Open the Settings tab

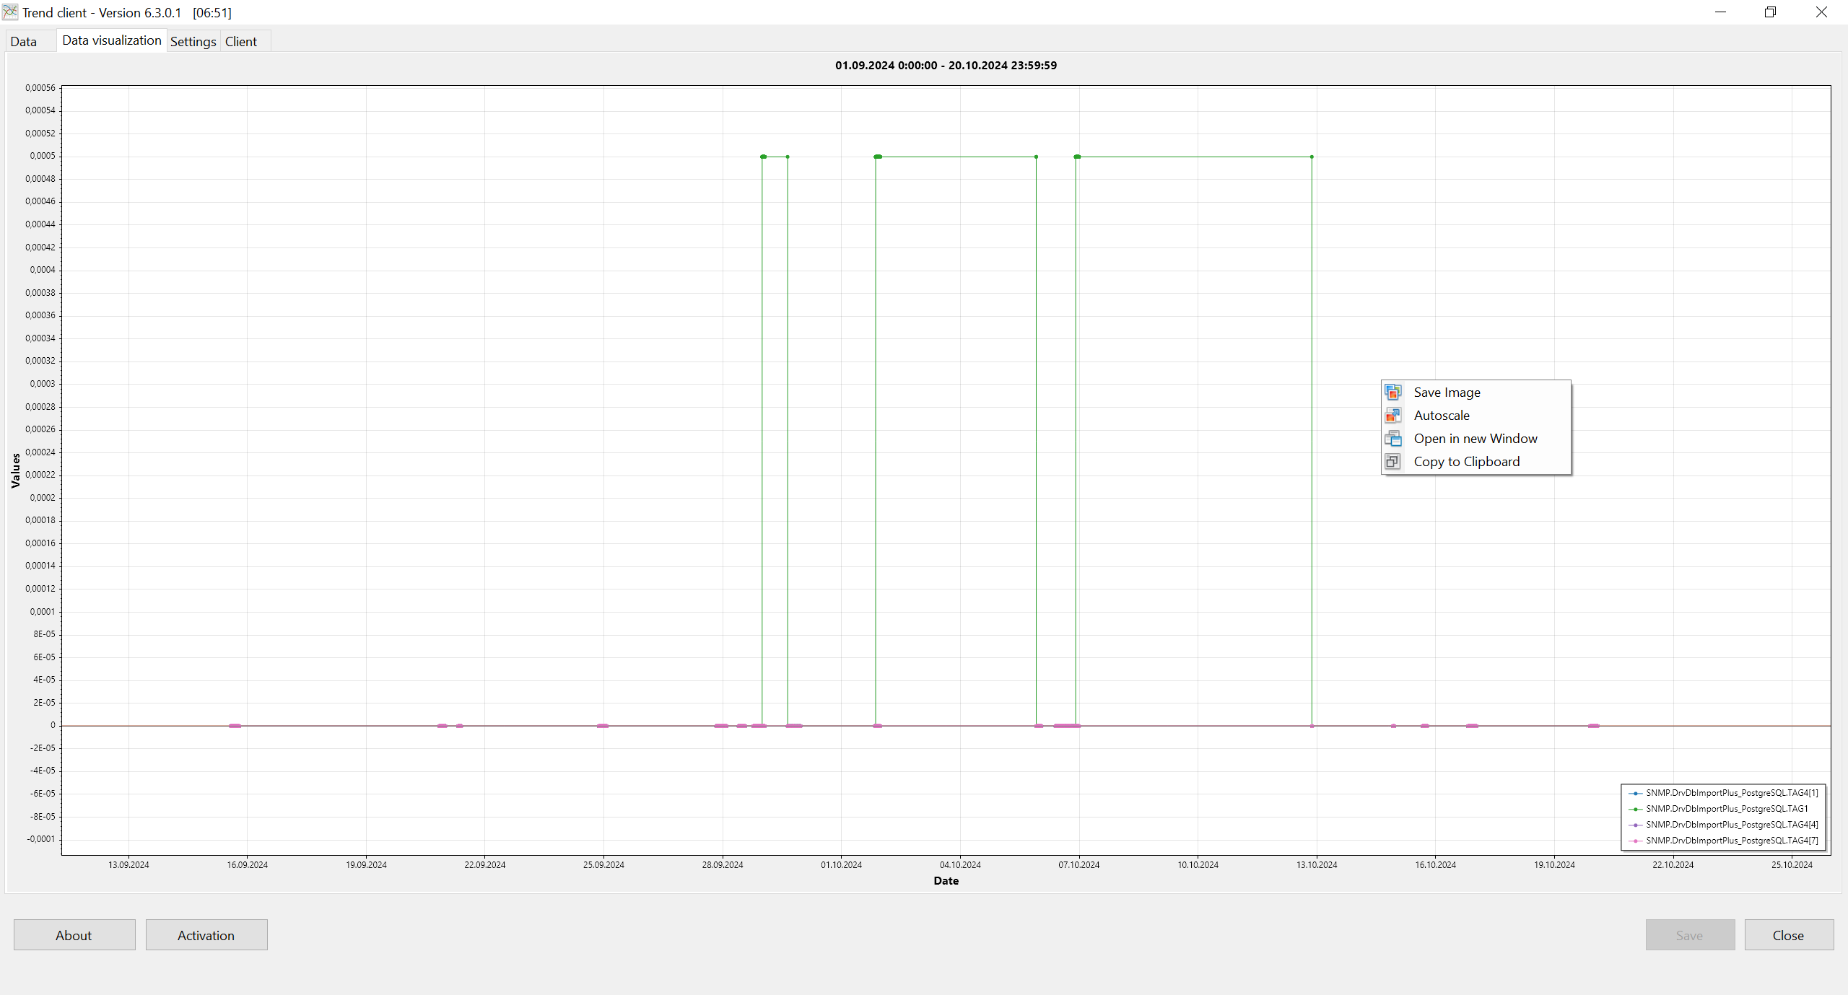click(x=193, y=41)
